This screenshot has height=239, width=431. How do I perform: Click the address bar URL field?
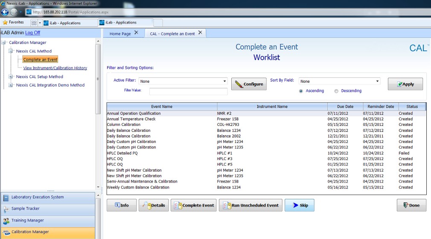coord(228,12)
